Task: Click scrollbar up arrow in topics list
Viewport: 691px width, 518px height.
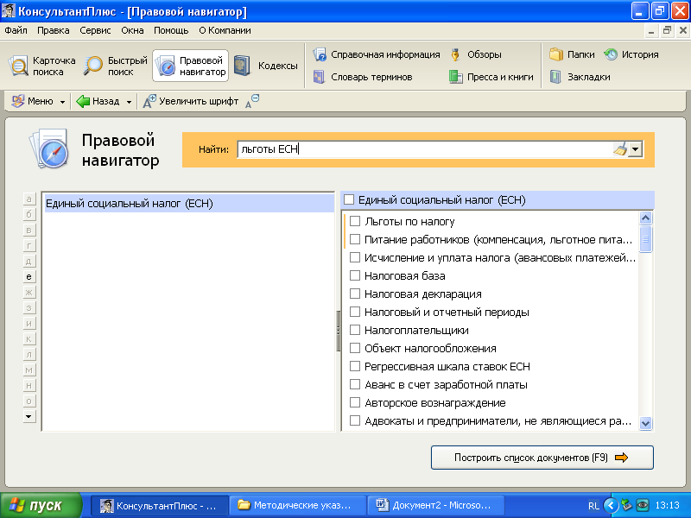Action: click(645, 218)
